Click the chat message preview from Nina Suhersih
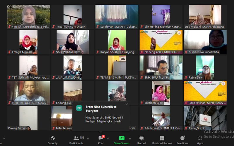 [104, 119]
